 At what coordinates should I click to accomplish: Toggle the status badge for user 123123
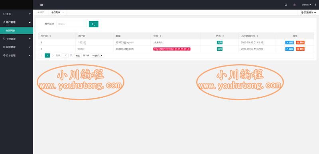pyautogui.click(x=220, y=43)
